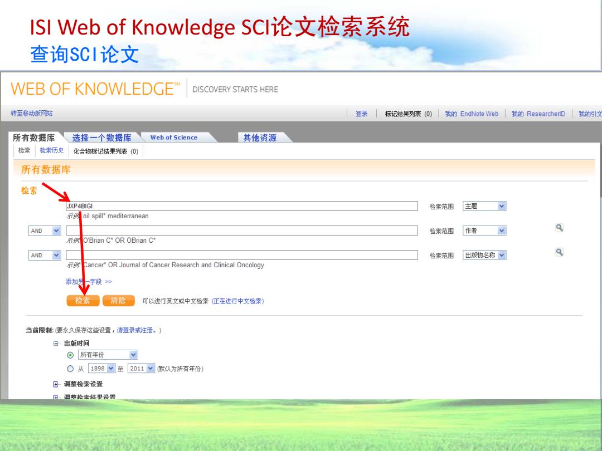The width and height of the screenshot is (602, 451).
Task: Click the 正在进行中文检索 link
Action: pos(237,301)
